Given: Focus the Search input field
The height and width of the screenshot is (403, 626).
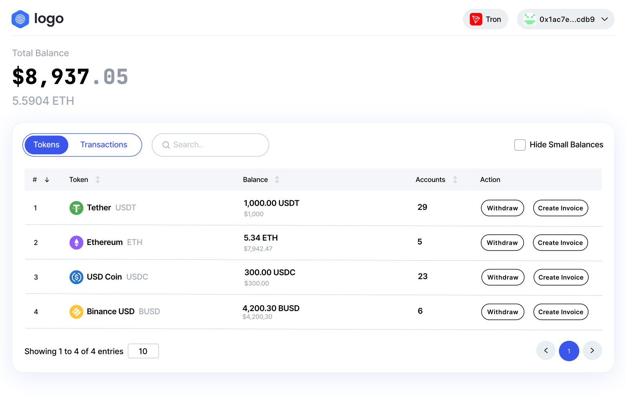Looking at the screenshot, I should tap(210, 145).
